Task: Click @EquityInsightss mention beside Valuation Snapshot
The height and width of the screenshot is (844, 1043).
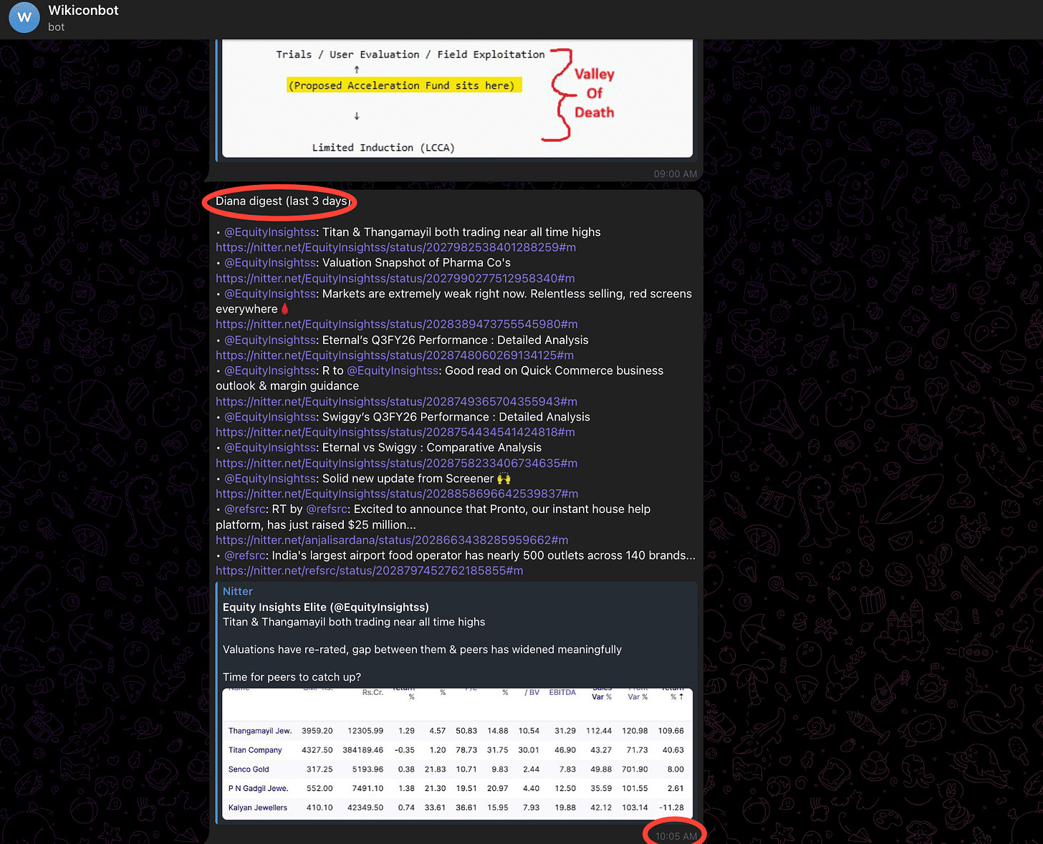Action: click(270, 262)
